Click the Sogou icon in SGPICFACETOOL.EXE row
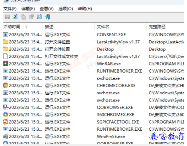187x146 pixels. pyautogui.click(x=6, y=122)
